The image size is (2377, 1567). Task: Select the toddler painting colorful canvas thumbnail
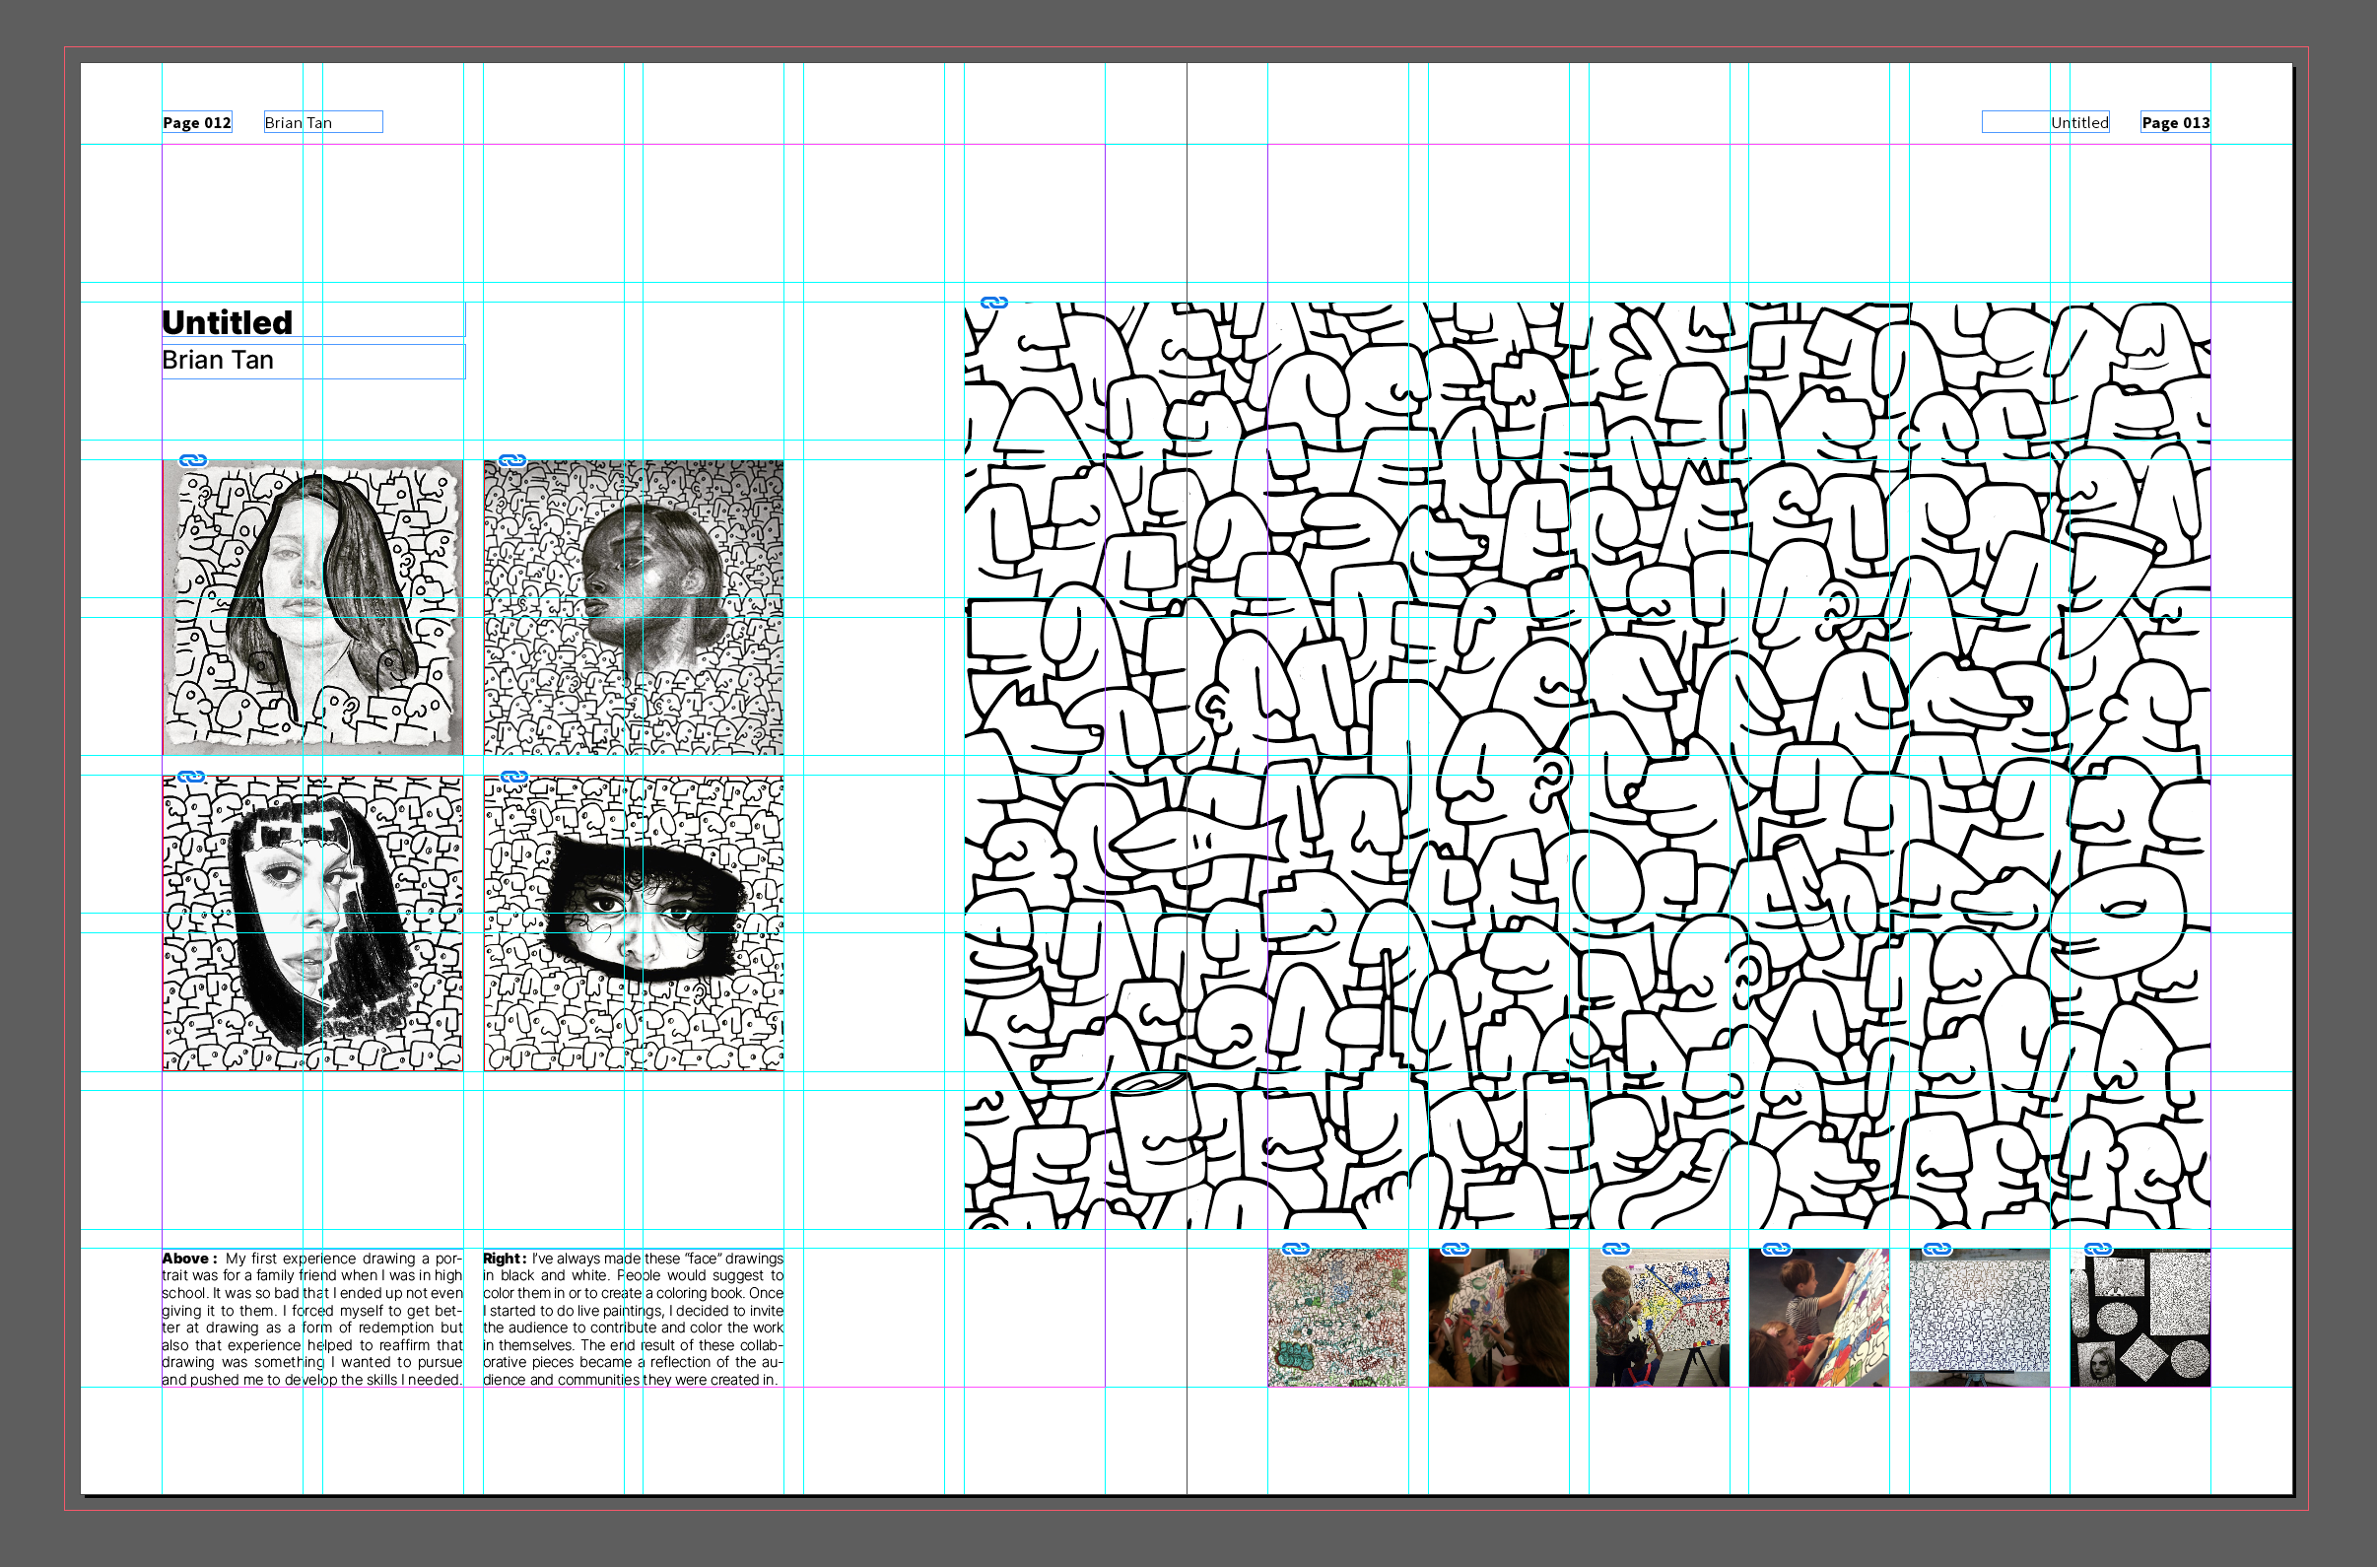tap(1818, 1319)
